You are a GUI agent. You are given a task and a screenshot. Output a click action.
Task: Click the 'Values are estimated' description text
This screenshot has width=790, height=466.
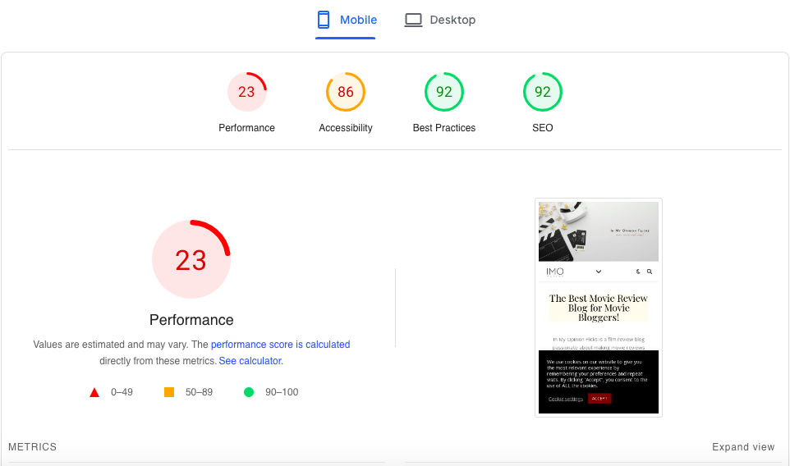click(x=191, y=352)
